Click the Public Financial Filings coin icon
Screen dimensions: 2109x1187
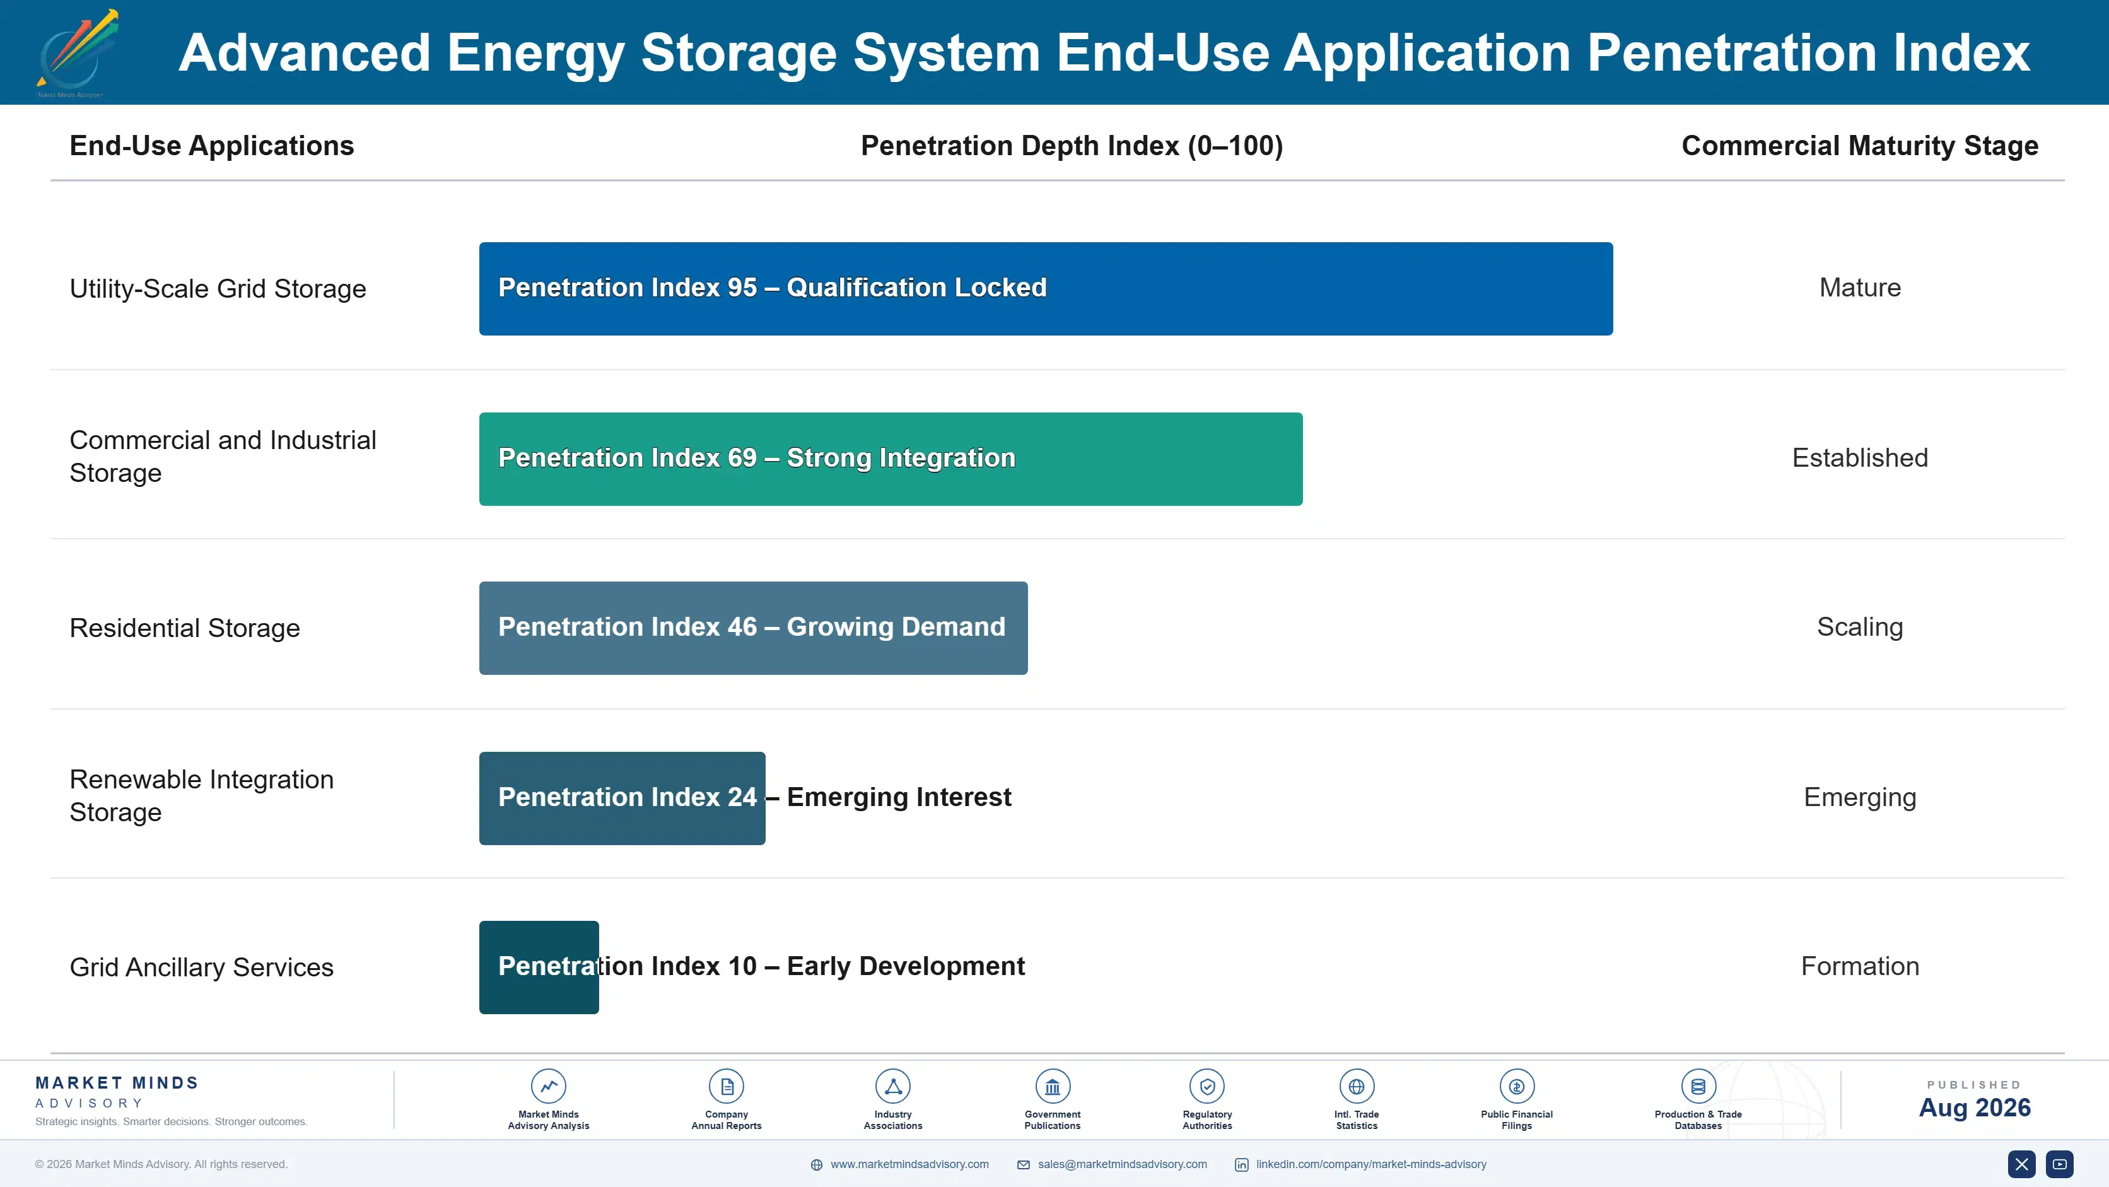pyautogui.click(x=1516, y=1086)
